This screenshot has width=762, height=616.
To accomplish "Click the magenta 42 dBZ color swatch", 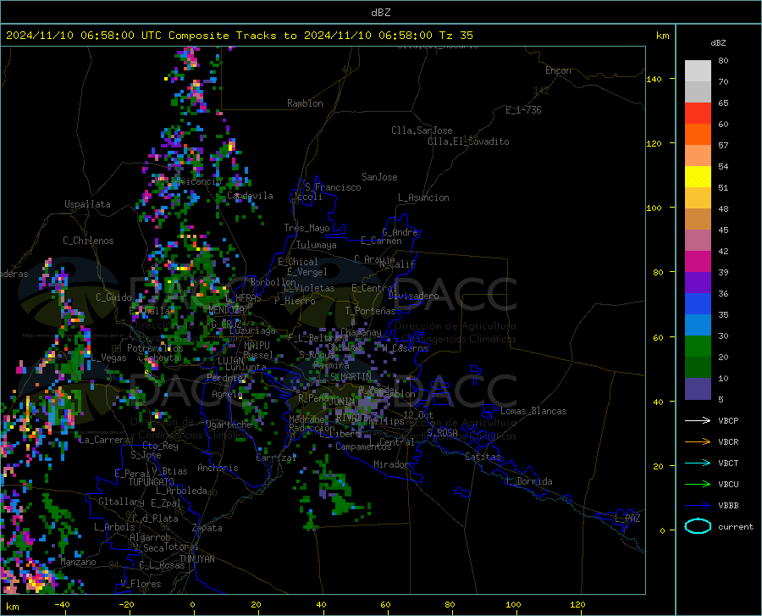I will 698,262.
